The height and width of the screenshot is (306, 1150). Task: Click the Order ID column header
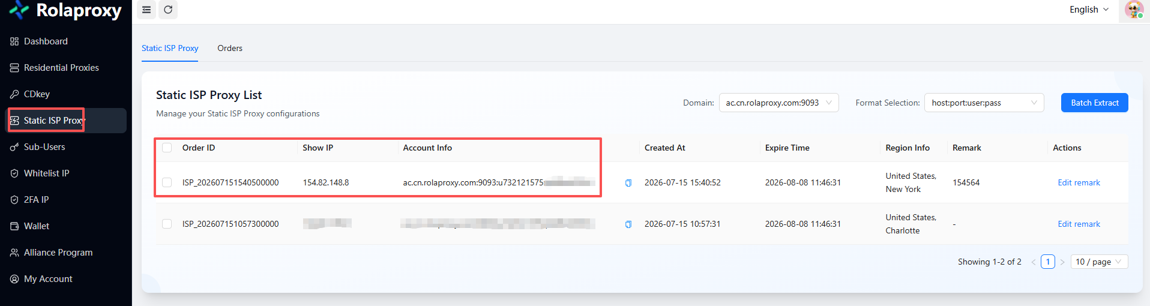tap(199, 148)
